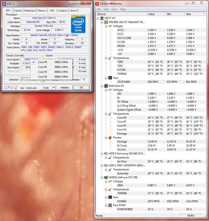Click the WDC WD20EFRX hard drive icon

point(106,166)
